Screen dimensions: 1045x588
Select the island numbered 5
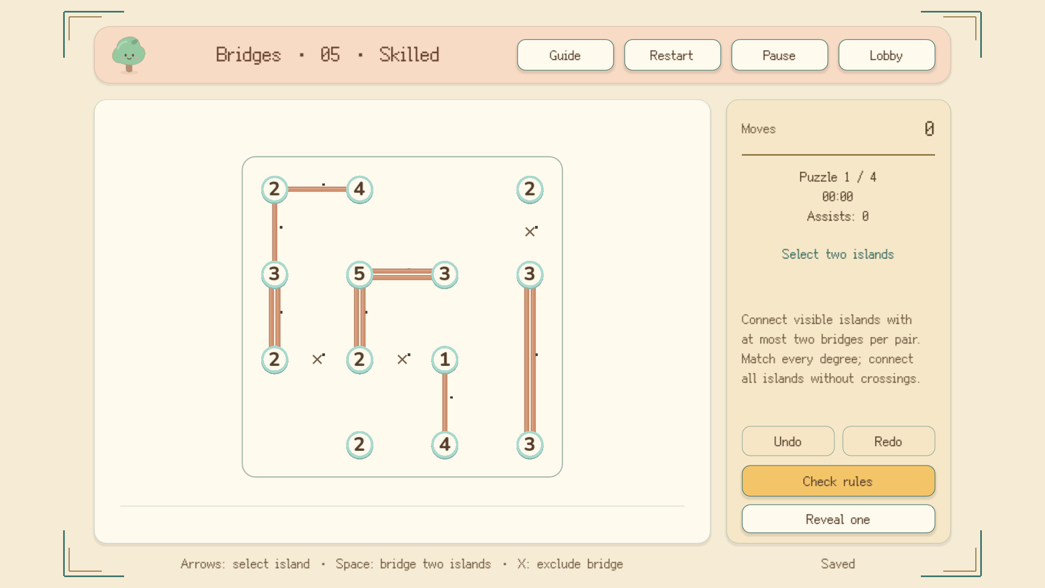click(x=359, y=274)
